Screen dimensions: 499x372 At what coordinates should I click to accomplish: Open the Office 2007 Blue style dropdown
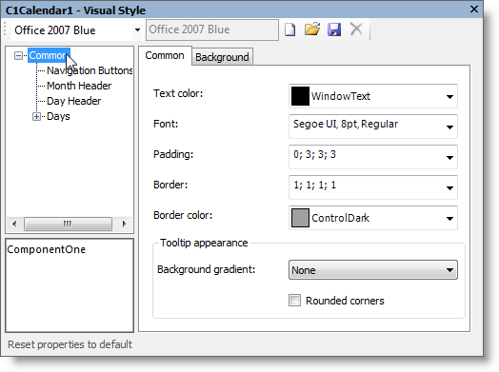[137, 30]
